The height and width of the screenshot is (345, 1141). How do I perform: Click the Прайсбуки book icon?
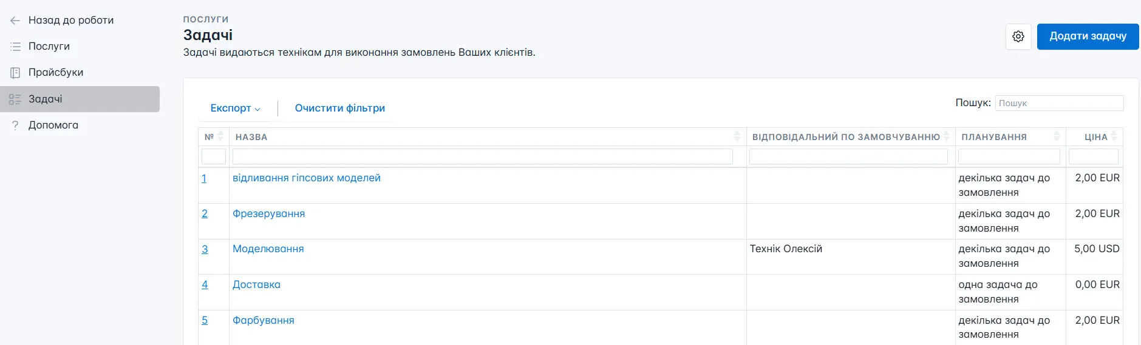[x=15, y=73]
